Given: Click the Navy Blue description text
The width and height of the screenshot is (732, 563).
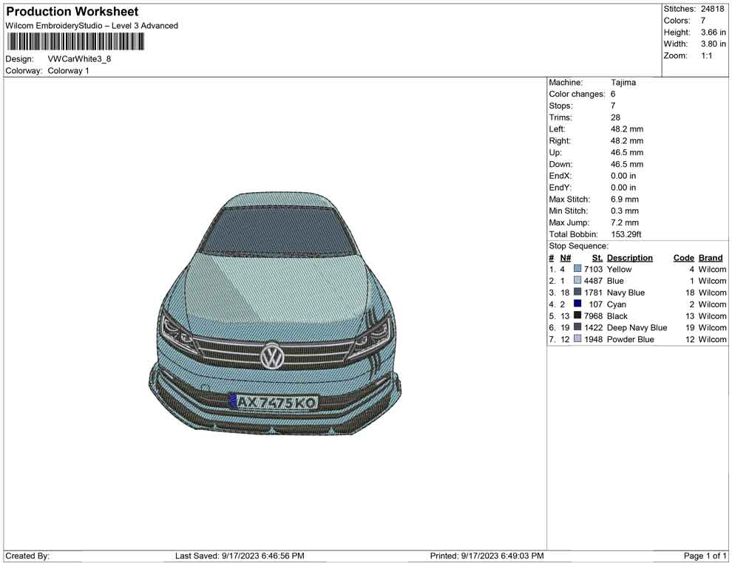Looking at the screenshot, I should click(x=626, y=293).
